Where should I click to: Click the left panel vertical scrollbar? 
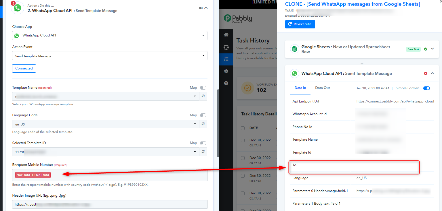(218, 123)
